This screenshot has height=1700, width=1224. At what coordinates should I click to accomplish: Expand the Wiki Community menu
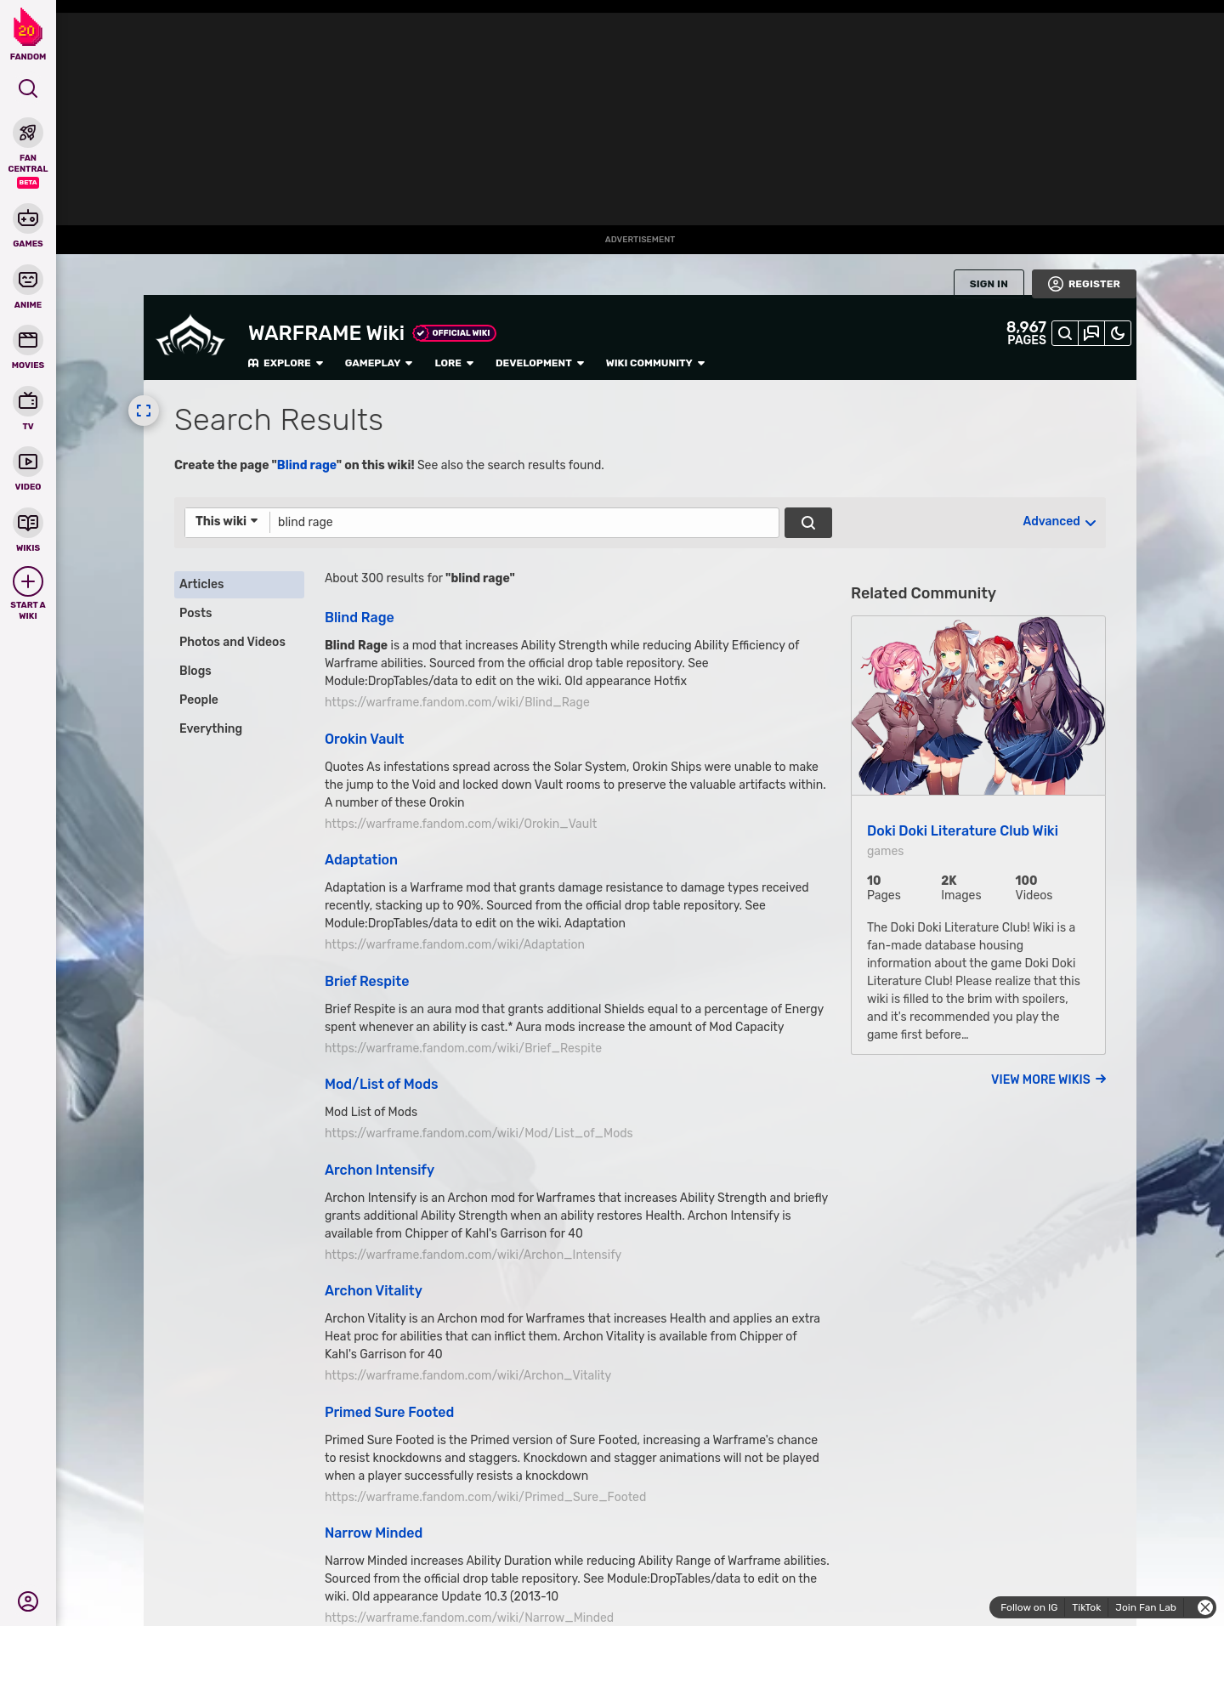654,363
